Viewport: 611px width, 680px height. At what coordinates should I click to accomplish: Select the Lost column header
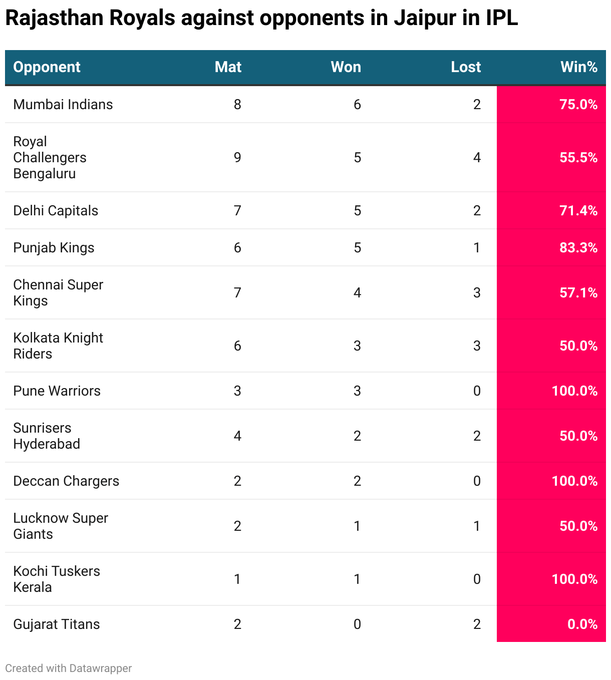(465, 67)
